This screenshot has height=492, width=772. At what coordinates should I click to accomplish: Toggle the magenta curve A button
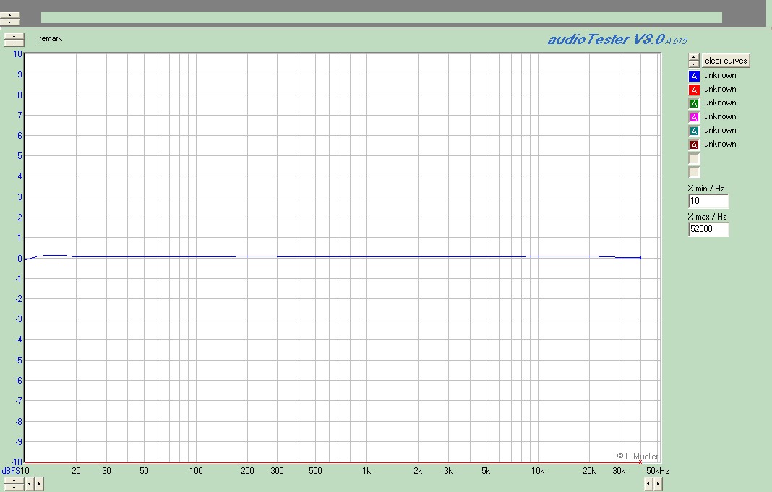point(694,117)
